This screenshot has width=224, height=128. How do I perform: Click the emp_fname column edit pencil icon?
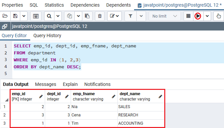pos(113,96)
